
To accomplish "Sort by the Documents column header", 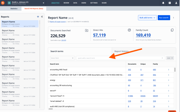I will point(132,64).
